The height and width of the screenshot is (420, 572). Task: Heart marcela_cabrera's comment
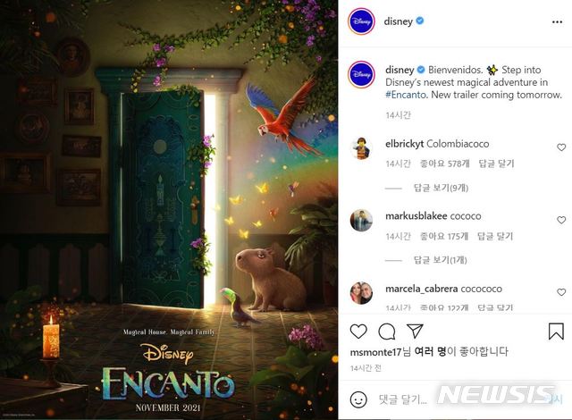(x=561, y=292)
